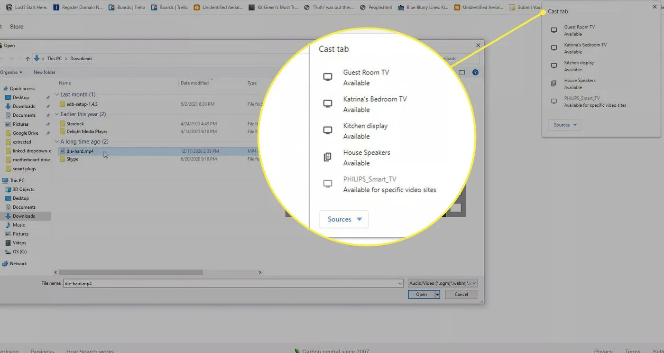The width and height of the screenshot is (664, 353).
Task: Open the Organize dropdown menu
Action: point(10,72)
